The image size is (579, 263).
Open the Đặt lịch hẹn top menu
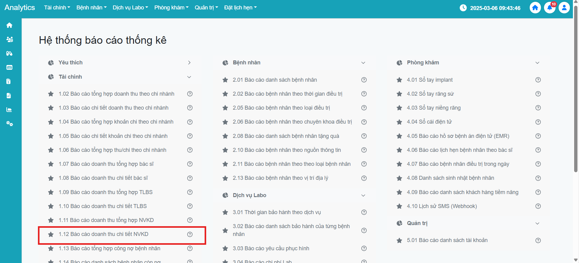pyautogui.click(x=240, y=8)
